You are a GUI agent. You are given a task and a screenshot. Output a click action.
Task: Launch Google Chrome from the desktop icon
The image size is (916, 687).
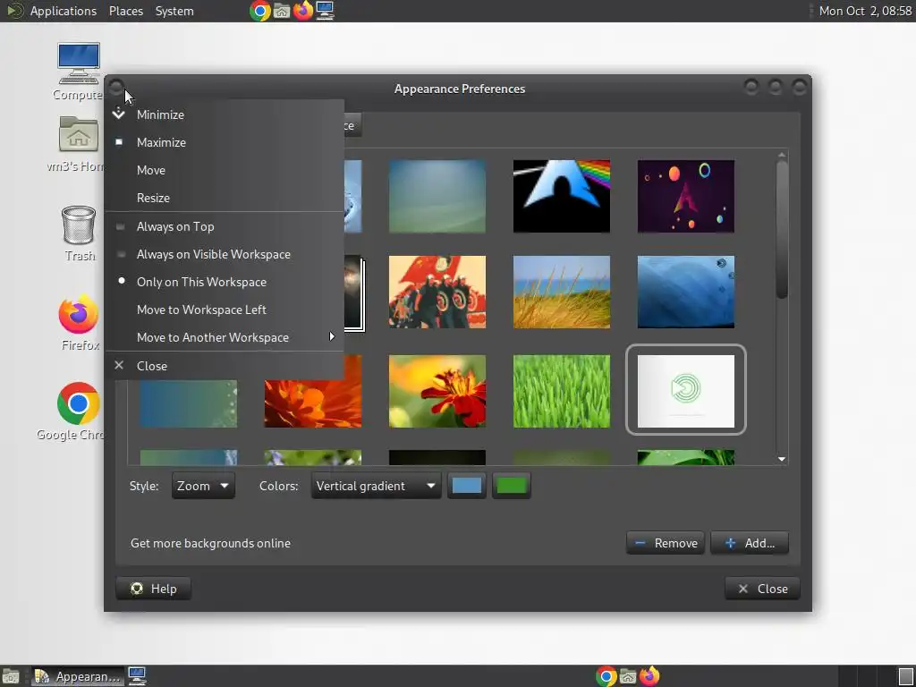point(78,411)
